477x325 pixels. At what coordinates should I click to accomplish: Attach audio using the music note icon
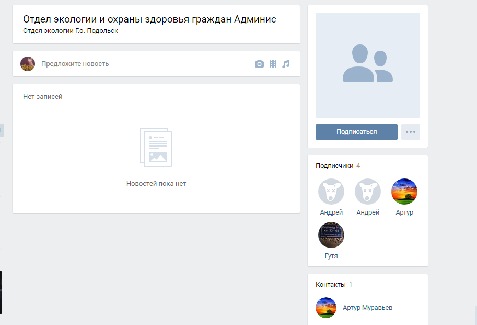286,64
